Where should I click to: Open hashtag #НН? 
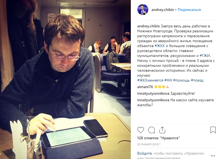(168, 80)
